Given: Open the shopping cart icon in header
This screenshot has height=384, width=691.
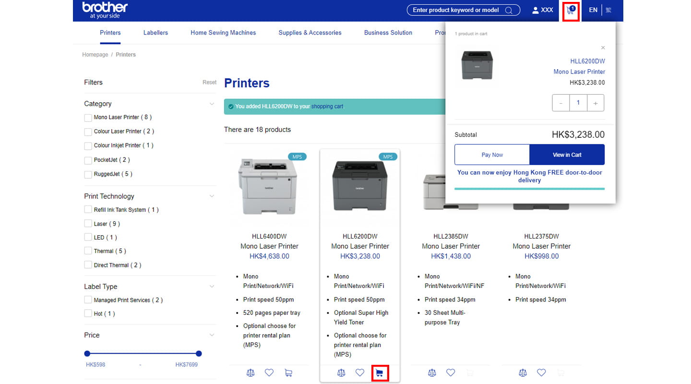Looking at the screenshot, I should pos(571,10).
